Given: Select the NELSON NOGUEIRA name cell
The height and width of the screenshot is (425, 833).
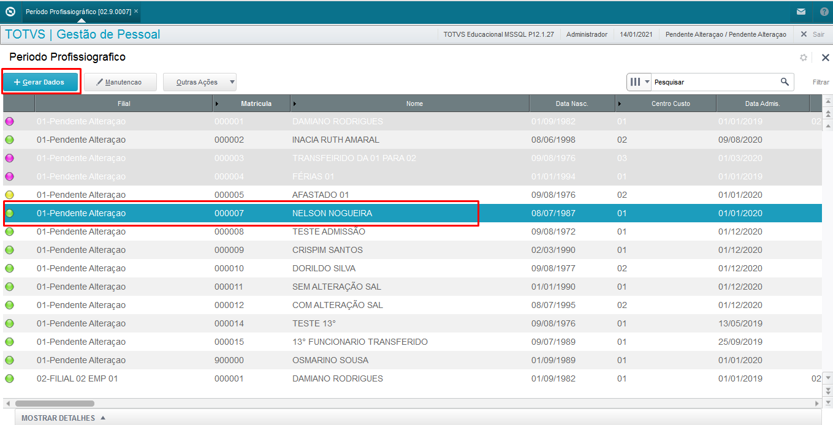Looking at the screenshot, I should tap(332, 213).
